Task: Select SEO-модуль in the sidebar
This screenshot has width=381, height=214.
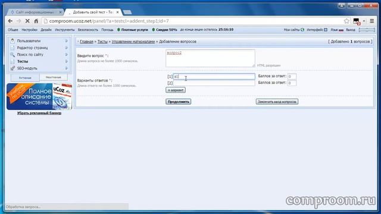Action: pos(27,68)
